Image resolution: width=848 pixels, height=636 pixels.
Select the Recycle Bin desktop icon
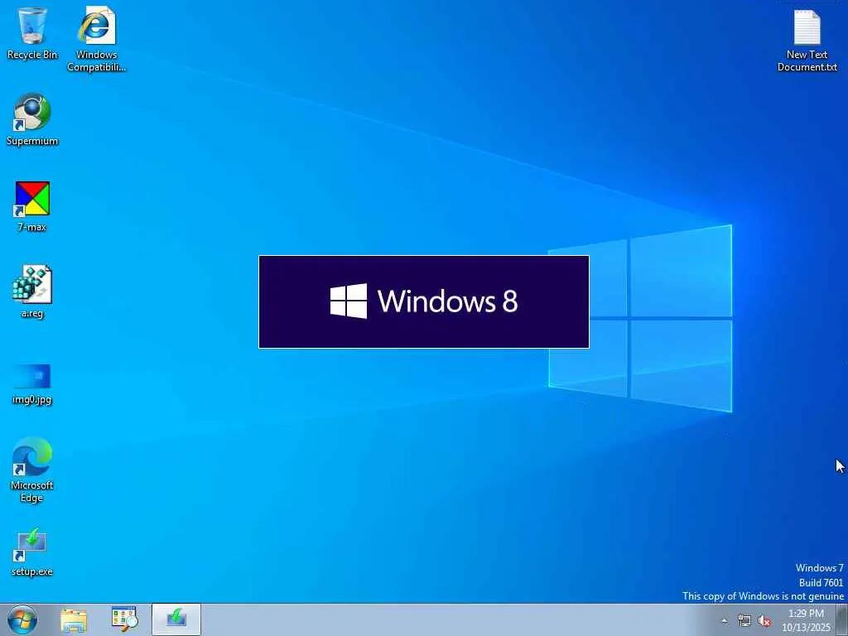(x=32, y=33)
